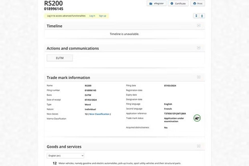Toggle the Goods and services section

(199, 146)
